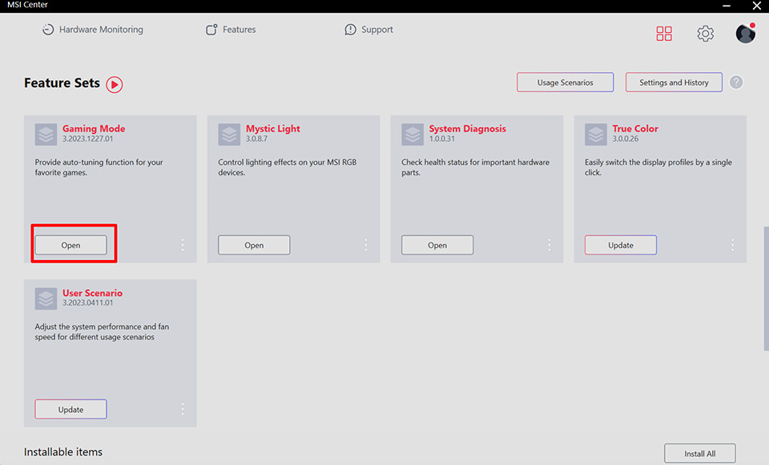Open the settings gear icon
Image resolution: width=769 pixels, height=465 pixels.
pyautogui.click(x=705, y=34)
